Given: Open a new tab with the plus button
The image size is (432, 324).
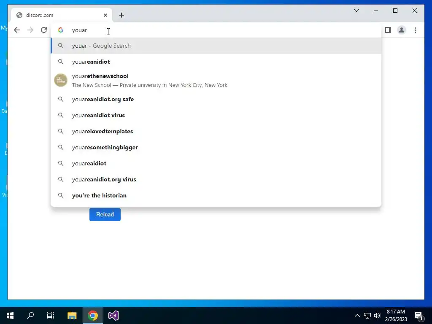Looking at the screenshot, I should (x=121, y=15).
